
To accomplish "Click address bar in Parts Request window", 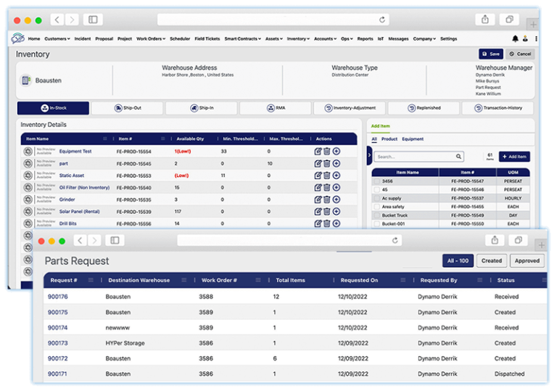I will click(x=289, y=241).
